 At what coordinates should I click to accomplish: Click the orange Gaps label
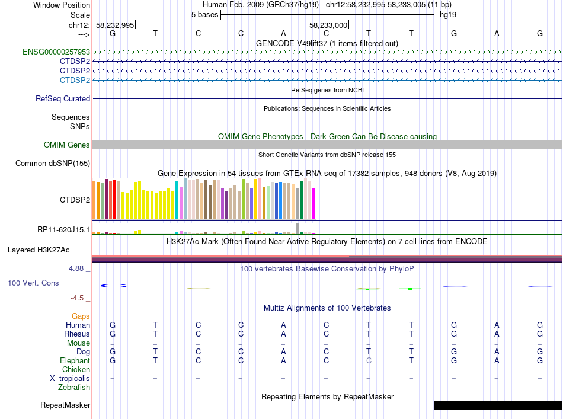81,316
